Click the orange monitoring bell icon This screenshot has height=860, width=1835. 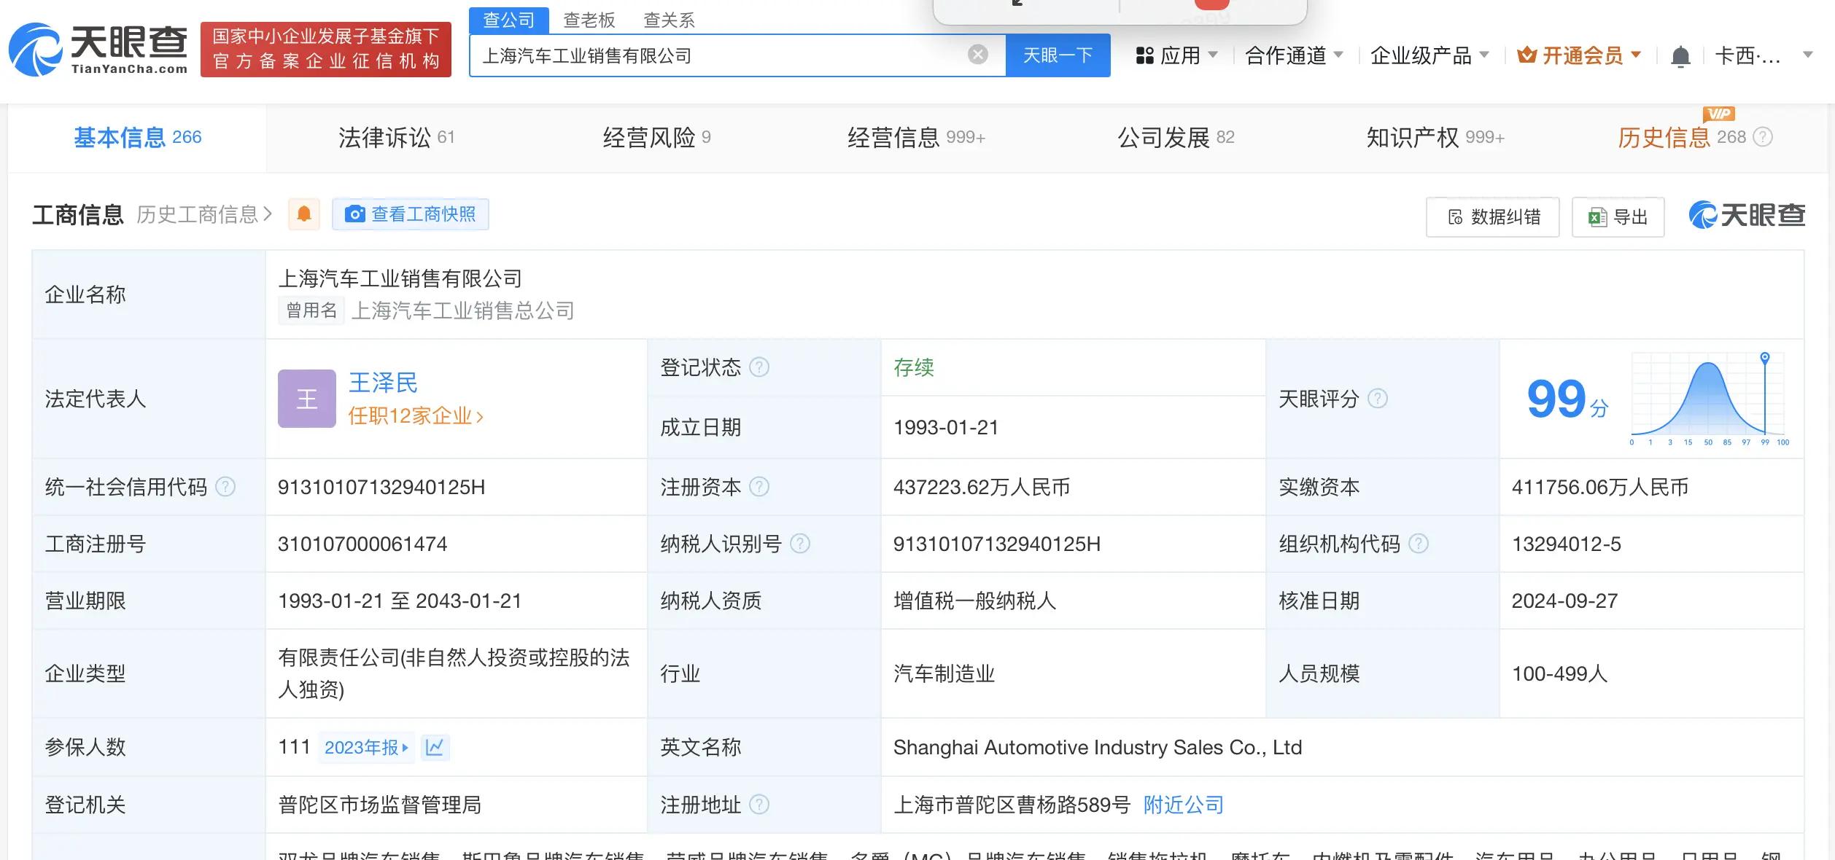304,214
